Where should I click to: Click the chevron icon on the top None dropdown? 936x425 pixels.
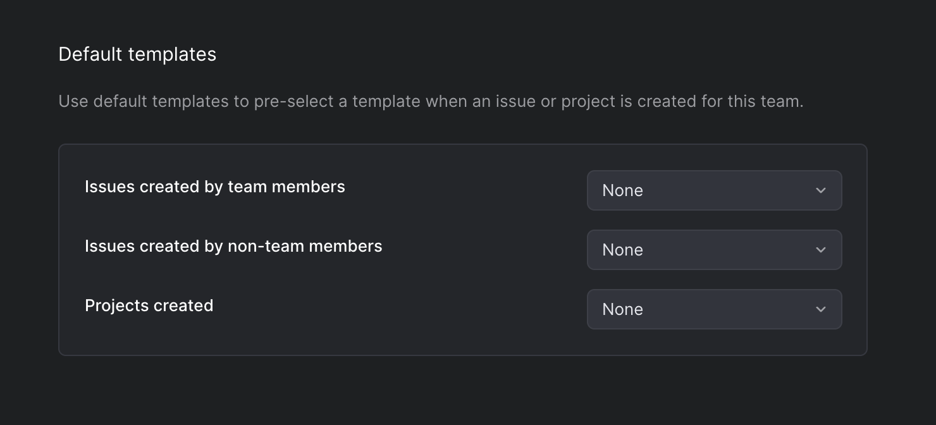click(820, 190)
